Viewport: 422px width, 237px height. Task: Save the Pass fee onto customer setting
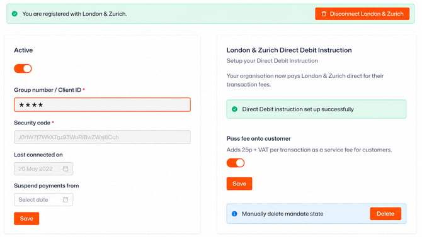click(239, 184)
